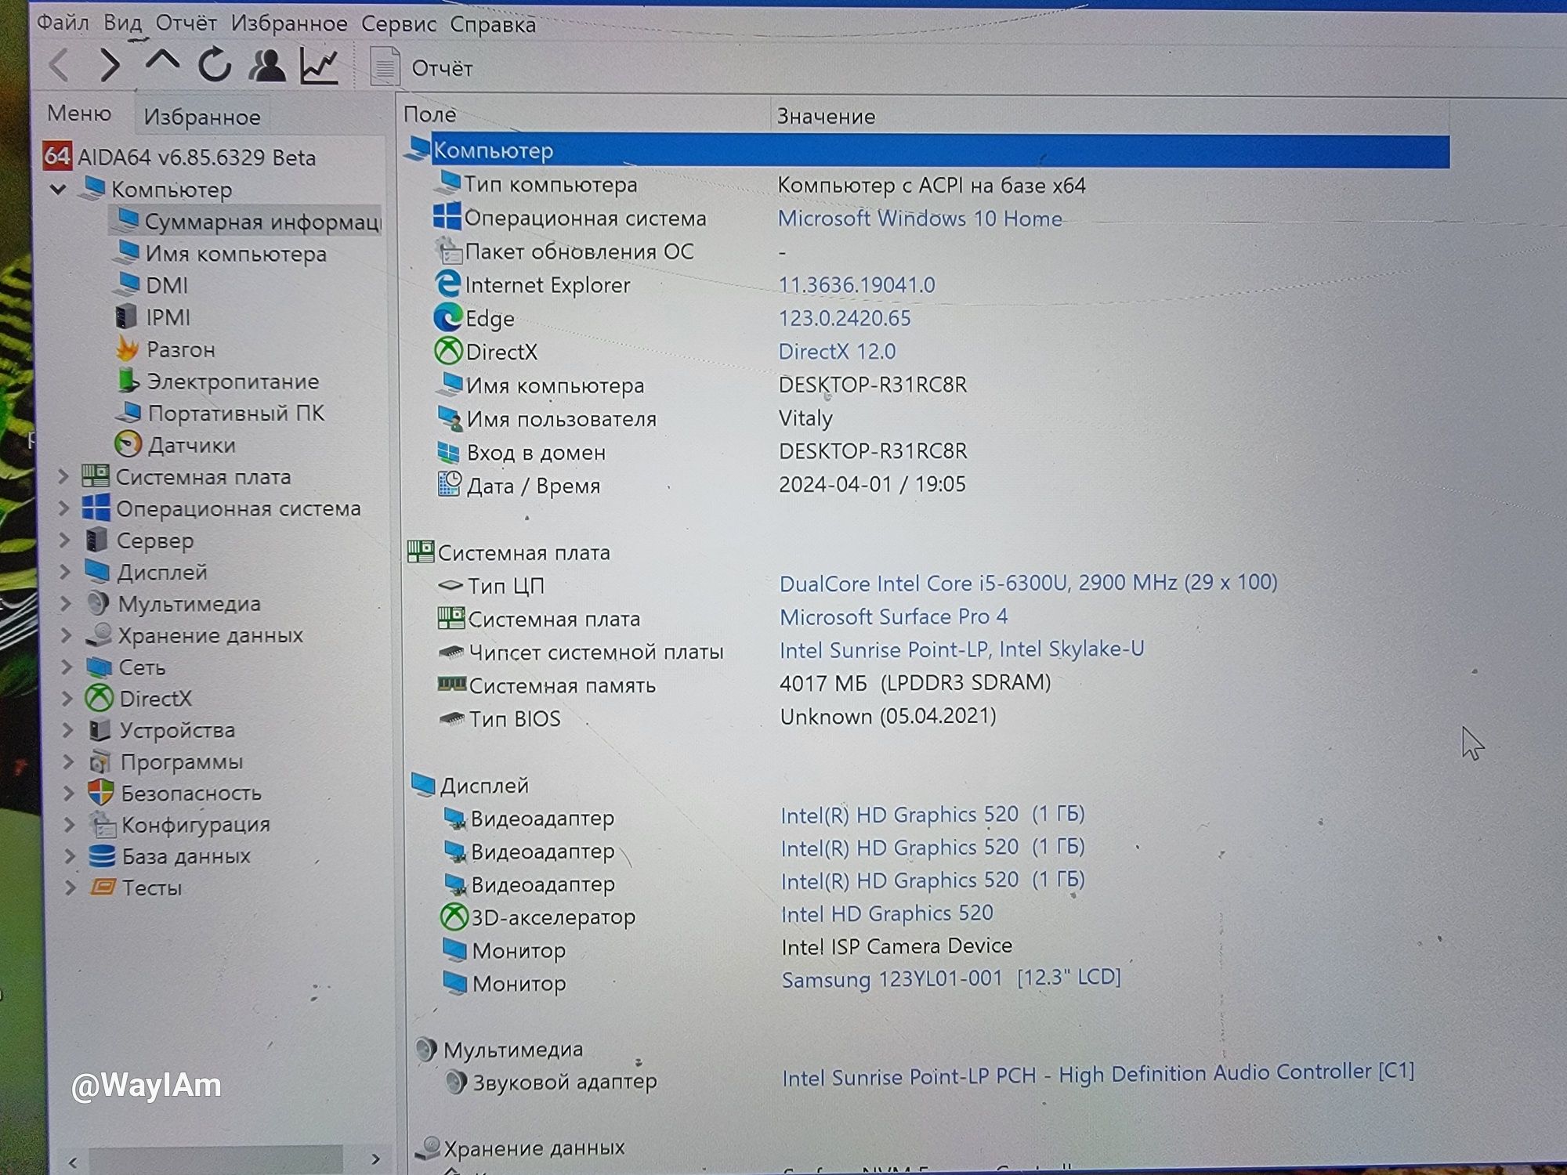
Task: Click the Конфигурация tree icon
Action: (x=102, y=824)
